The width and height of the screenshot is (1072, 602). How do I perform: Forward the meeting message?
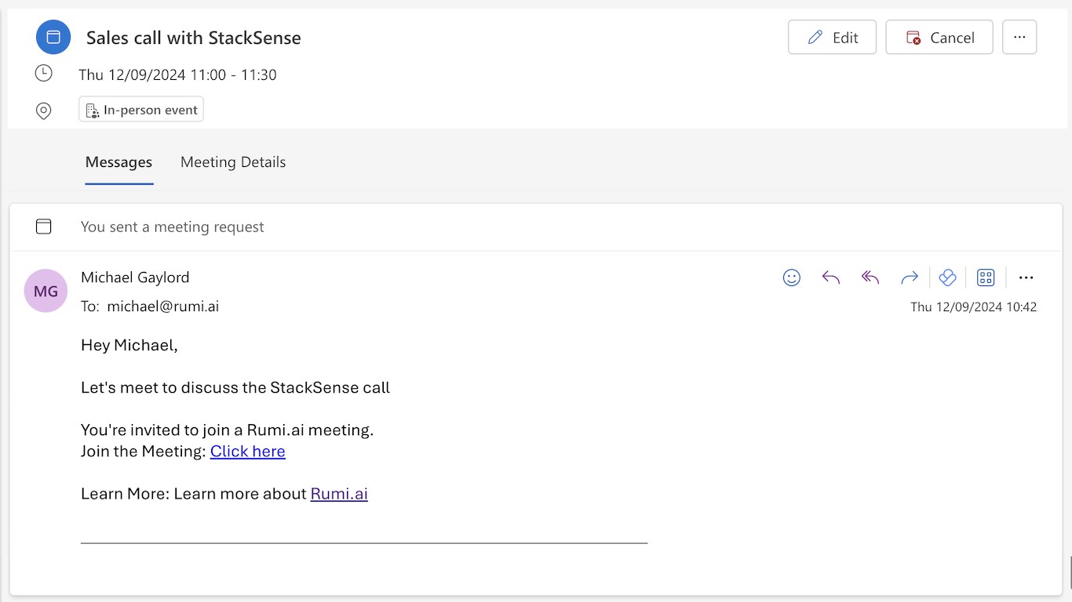pyautogui.click(x=910, y=277)
